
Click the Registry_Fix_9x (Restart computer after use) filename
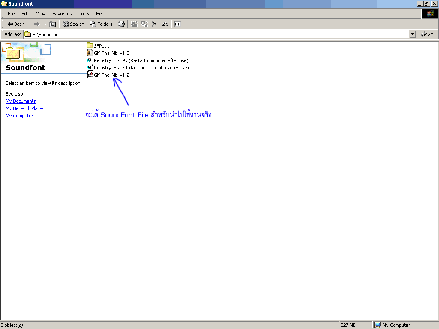pos(141,60)
